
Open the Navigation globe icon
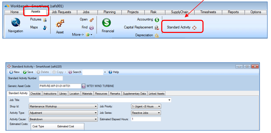coord(16,23)
